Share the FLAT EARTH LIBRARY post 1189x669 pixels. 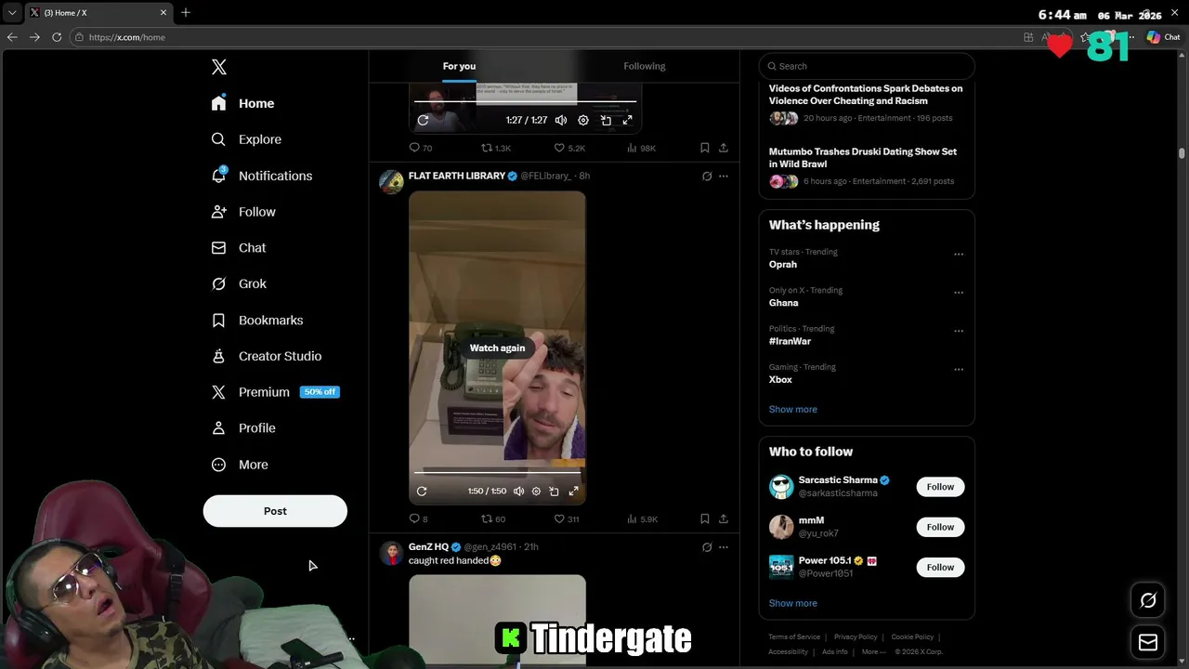[724, 518]
